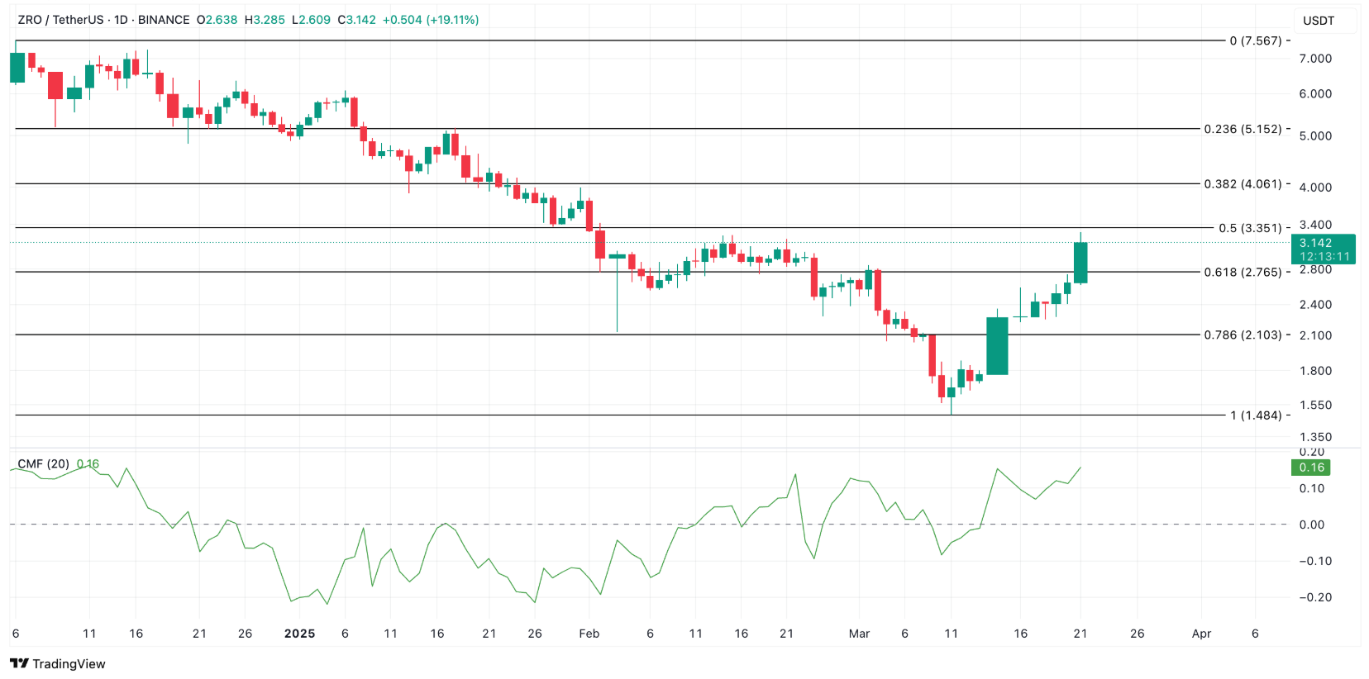Select the CMF (20) indicator label
The image size is (1369, 679).
tap(43, 463)
